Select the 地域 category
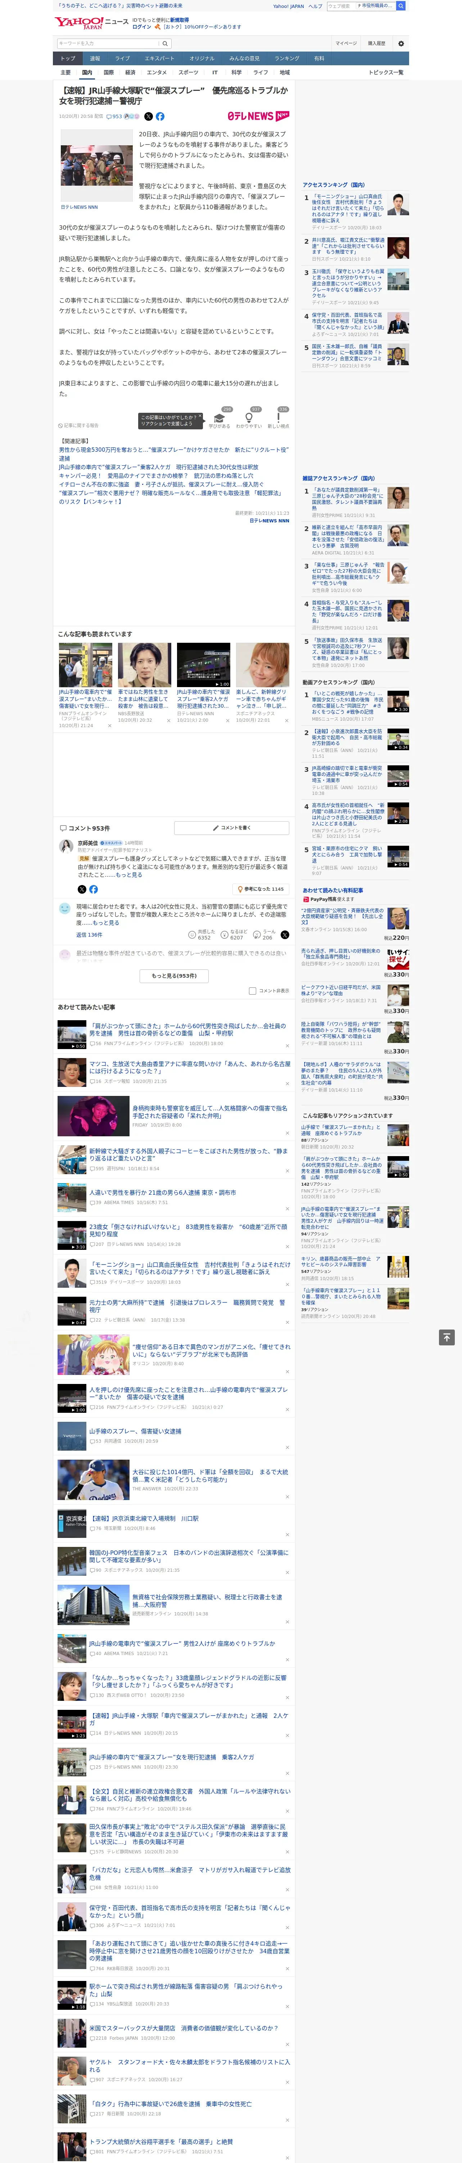Image resolution: width=462 pixels, height=2163 pixels. (x=284, y=72)
